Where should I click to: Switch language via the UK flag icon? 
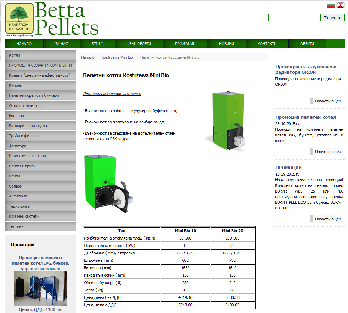pyautogui.click(x=340, y=5)
